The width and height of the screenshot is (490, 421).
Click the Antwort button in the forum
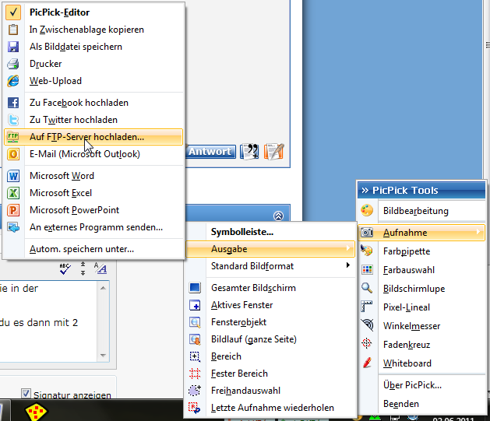(210, 152)
